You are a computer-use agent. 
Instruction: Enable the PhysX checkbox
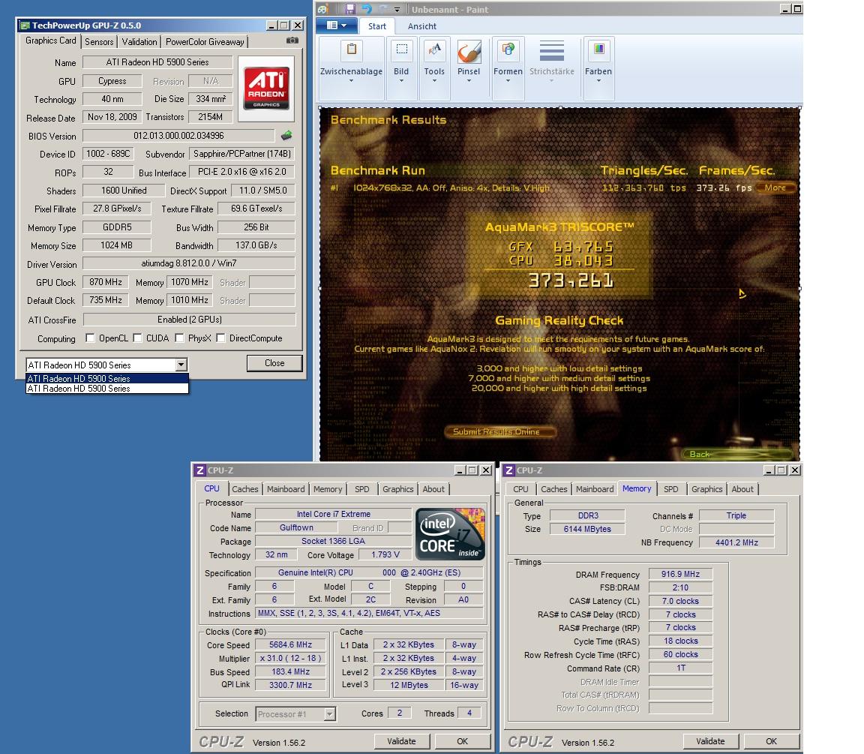(179, 338)
